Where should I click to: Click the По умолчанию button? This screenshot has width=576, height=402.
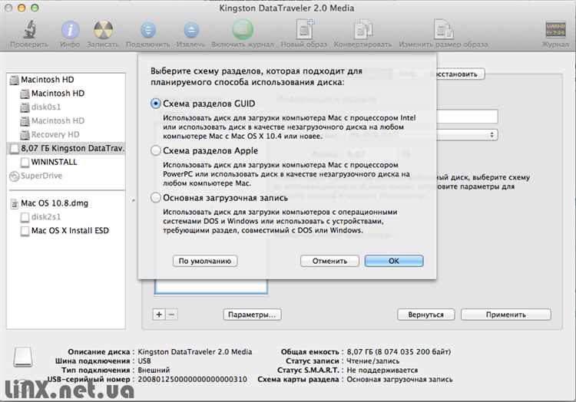click(205, 261)
